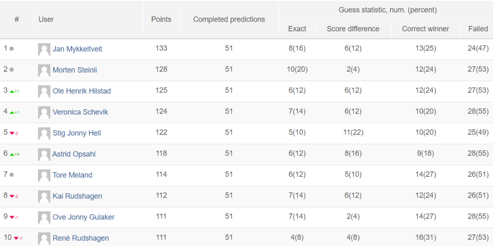Click the Correct winner column header

coord(426,29)
